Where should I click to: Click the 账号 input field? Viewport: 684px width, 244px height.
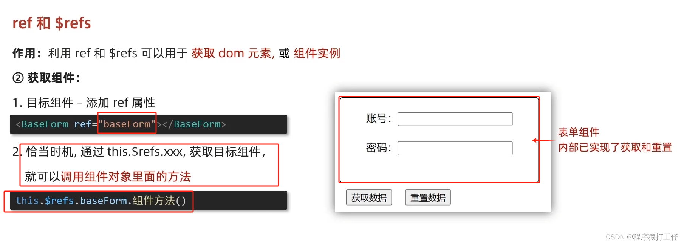point(455,119)
